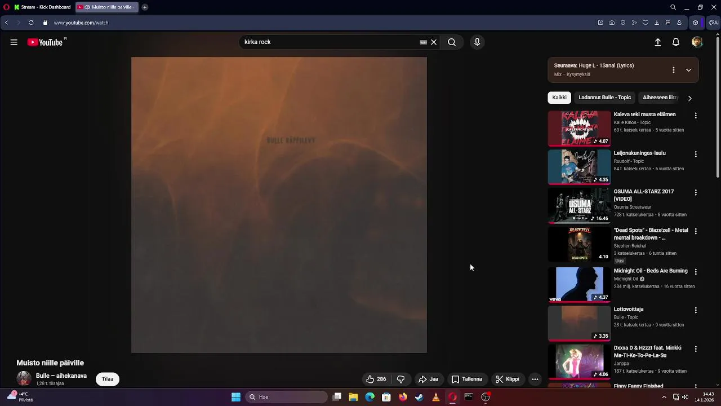
Task: Open options menu for 'Lottovoittaja'
Action: (x=696, y=310)
